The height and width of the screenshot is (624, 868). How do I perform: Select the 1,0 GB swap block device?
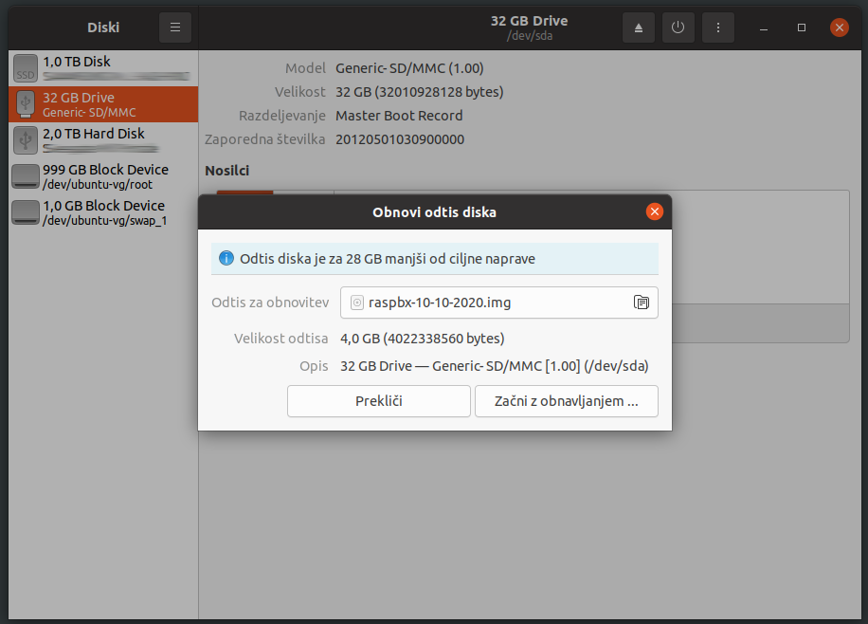tap(102, 212)
